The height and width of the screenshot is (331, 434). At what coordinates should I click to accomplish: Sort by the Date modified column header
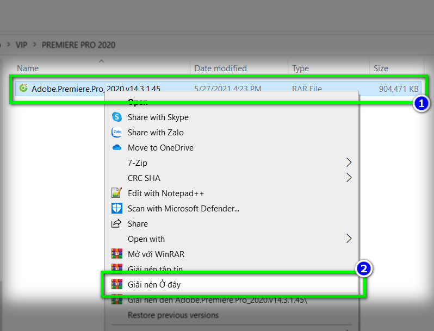(x=220, y=68)
